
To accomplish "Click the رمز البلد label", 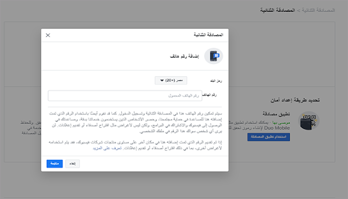I will click(x=216, y=81).
